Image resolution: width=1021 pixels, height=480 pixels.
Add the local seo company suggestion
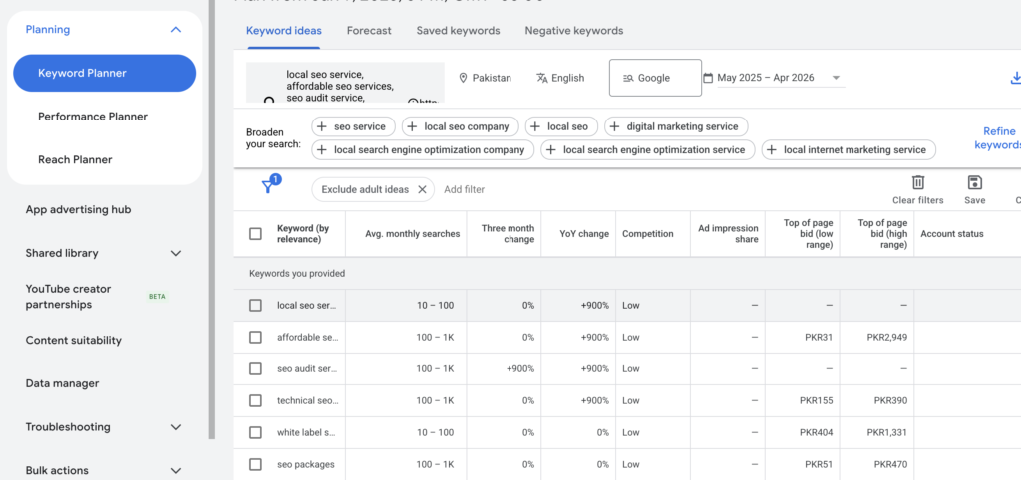(x=460, y=126)
